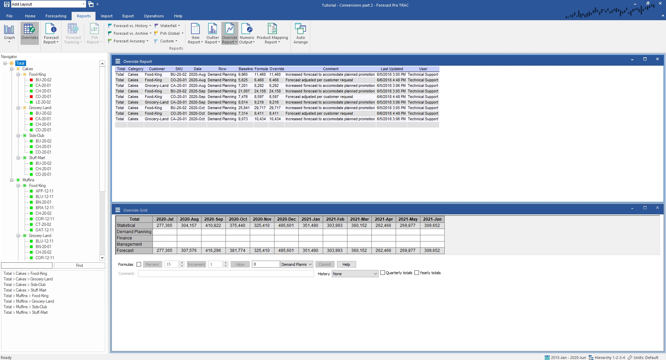Collapse the Stuff-Mart node under Cakes
This screenshot has height=360, width=666.
click(x=18, y=158)
